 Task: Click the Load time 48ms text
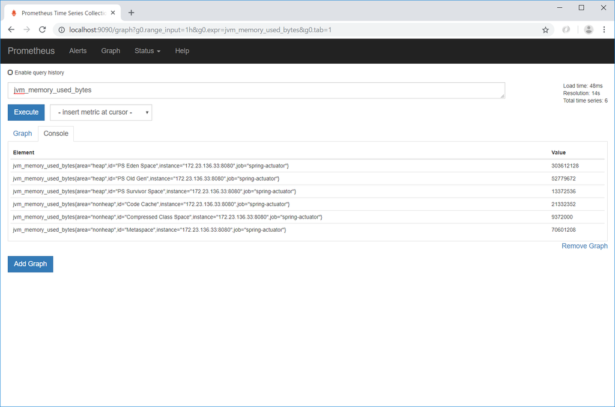click(x=583, y=86)
